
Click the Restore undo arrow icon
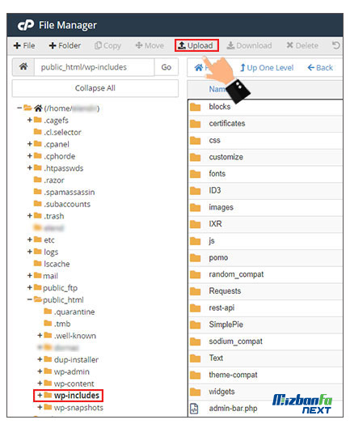coord(336,45)
